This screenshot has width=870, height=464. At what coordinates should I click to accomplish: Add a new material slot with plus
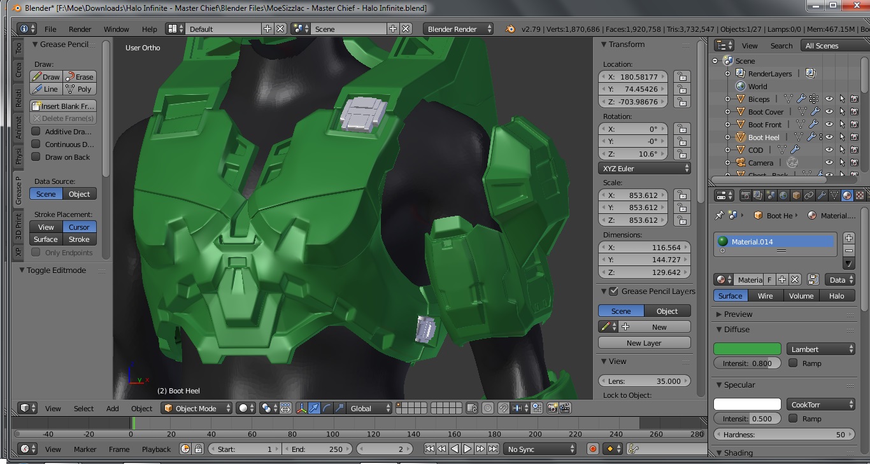(x=848, y=237)
